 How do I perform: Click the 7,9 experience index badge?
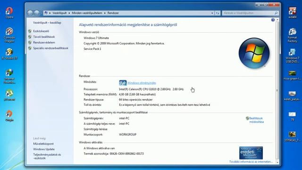123,83
